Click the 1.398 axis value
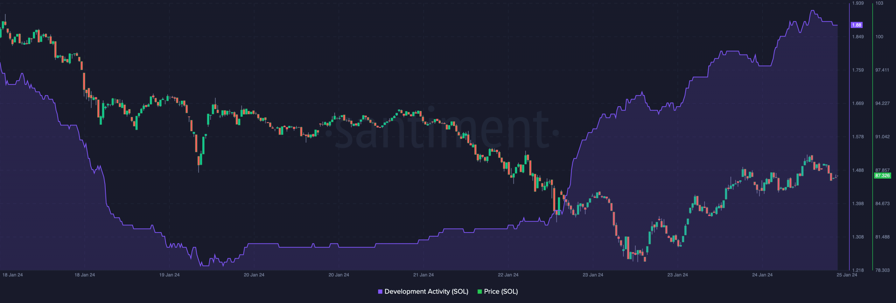 pos(858,203)
